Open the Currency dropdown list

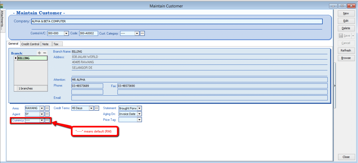(x=42, y=120)
